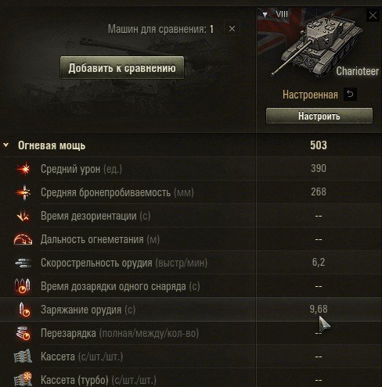
Task: Click Добавить к сравнению button
Action: 122,68
